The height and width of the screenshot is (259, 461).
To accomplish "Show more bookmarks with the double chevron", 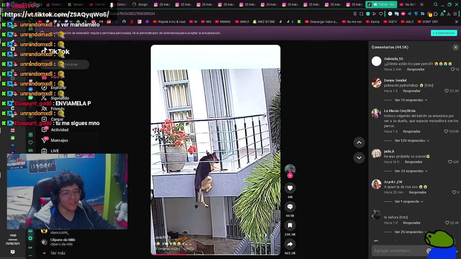I will 456,22.
